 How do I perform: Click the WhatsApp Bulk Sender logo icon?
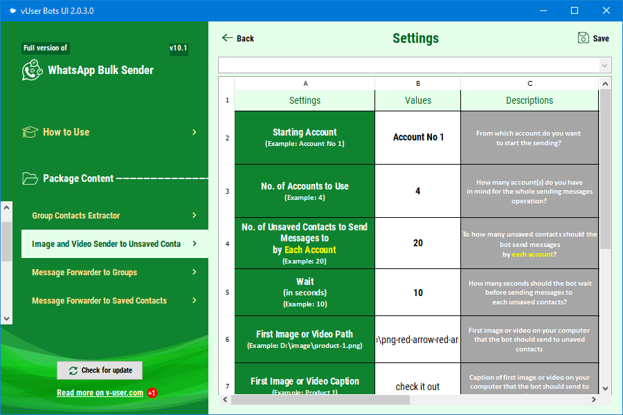tap(32, 70)
